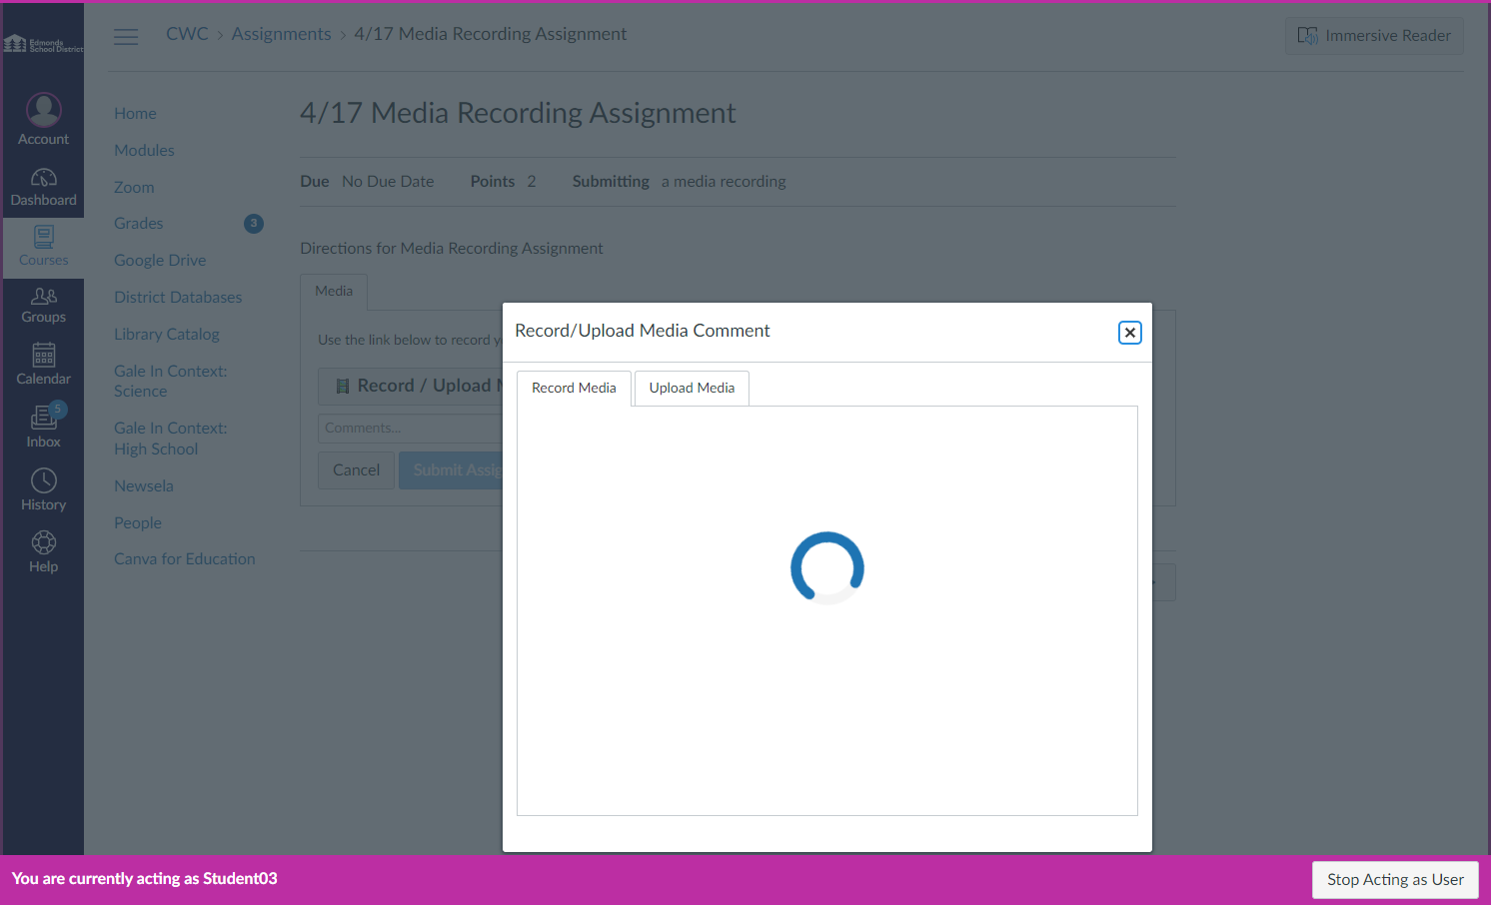Click the Edmonds School District logo
This screenshot has width=1491, height=905.
click(x=43, y=44)
